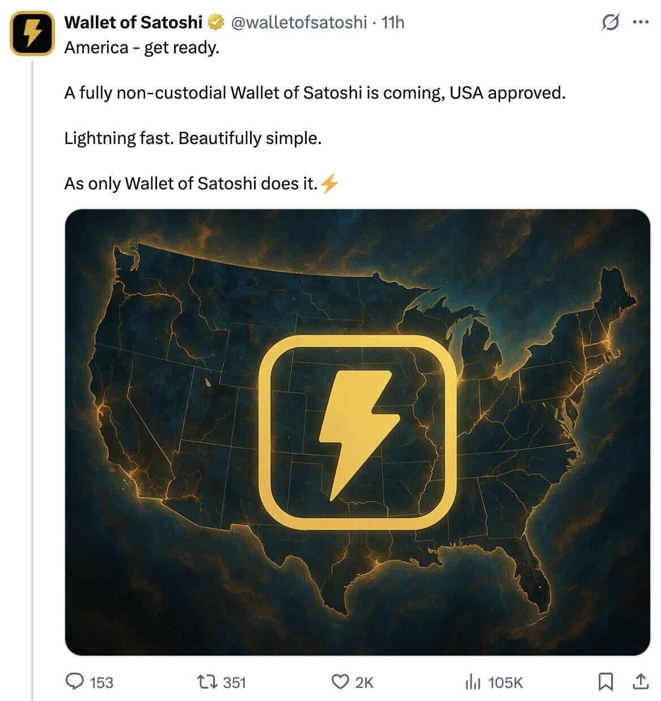Click the 153 replies count
661x701 pixels.
point(101,682)
